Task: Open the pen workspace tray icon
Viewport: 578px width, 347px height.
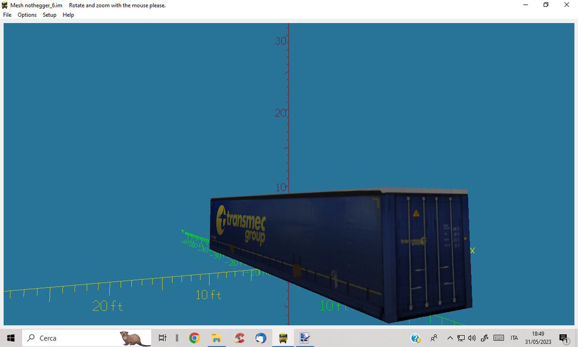Action: (x=484, y=338)
